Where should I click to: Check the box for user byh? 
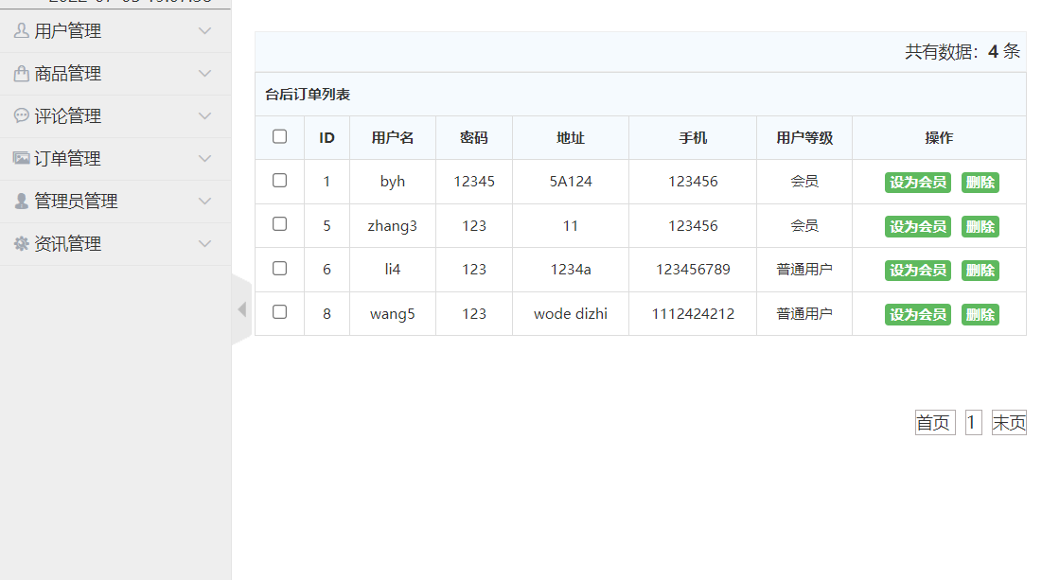coord(280,181)
